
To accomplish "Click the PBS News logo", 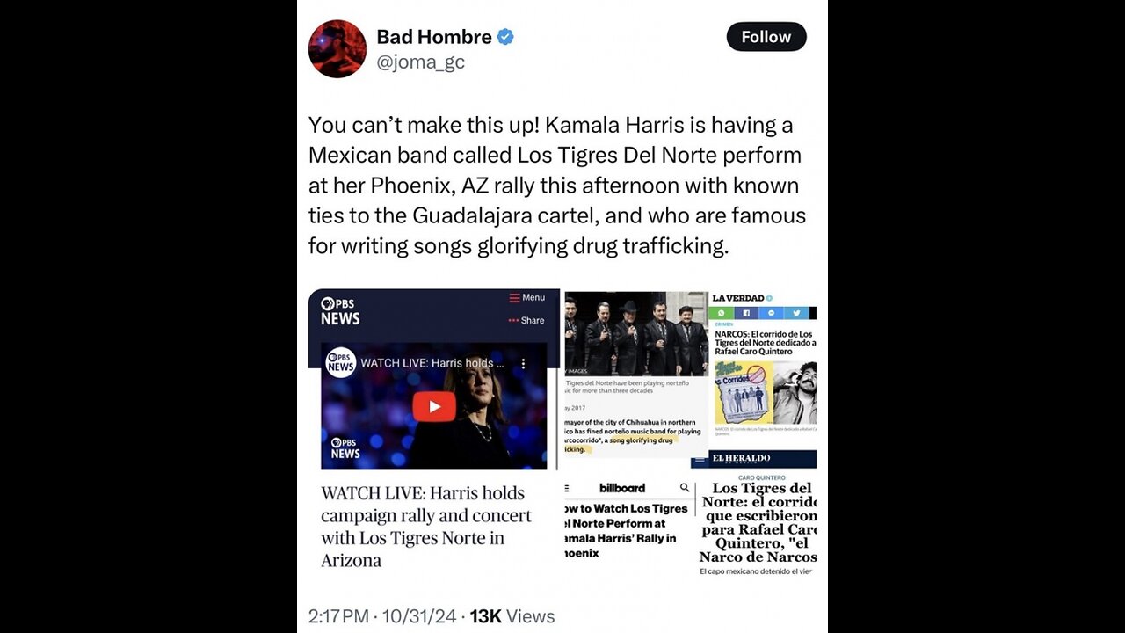I will (340, 311).
